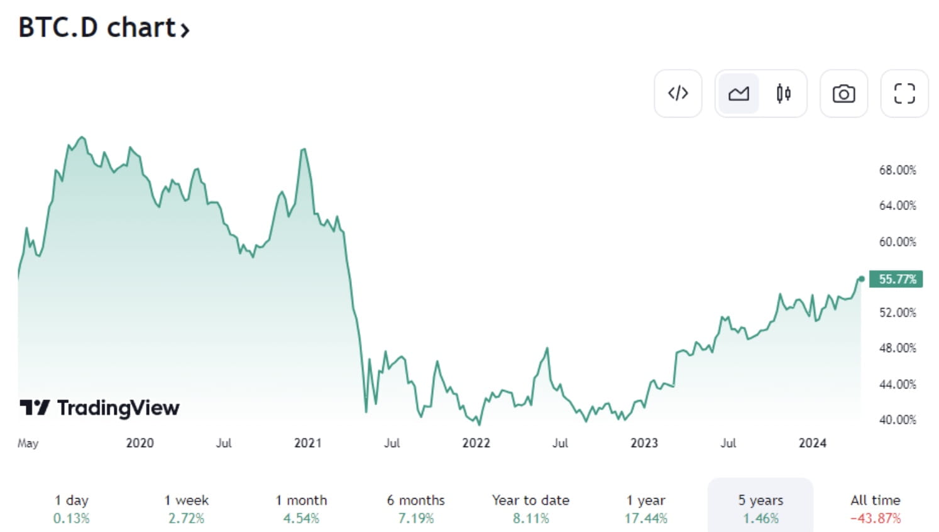Switch to candlestick chart style

point(784,93)
